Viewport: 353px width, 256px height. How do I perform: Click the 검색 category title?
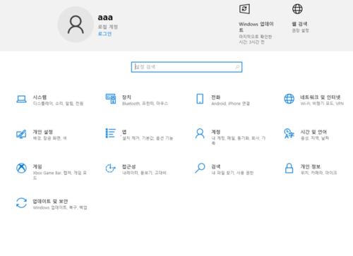coord(216,166)
